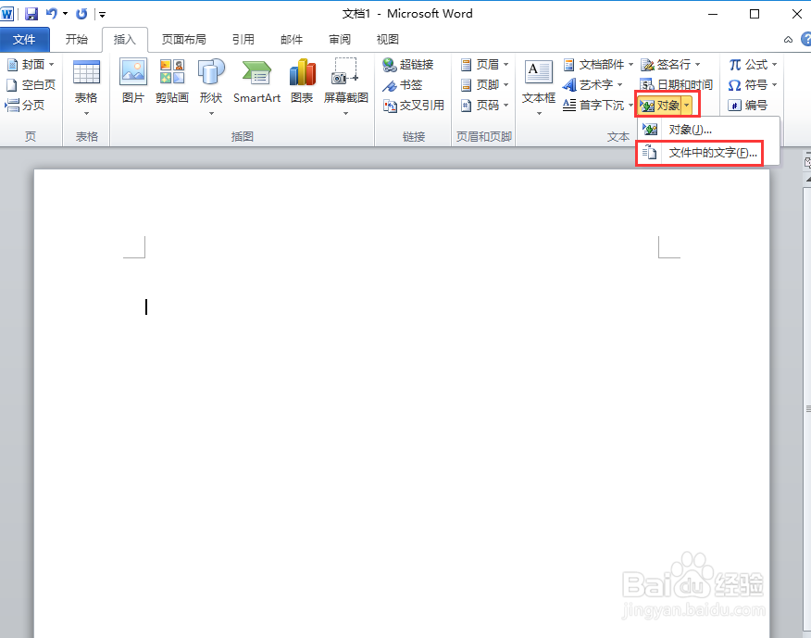Open the Undo history dropdown arrow
The height and width of the screenshot is (638, 811).
65,14
